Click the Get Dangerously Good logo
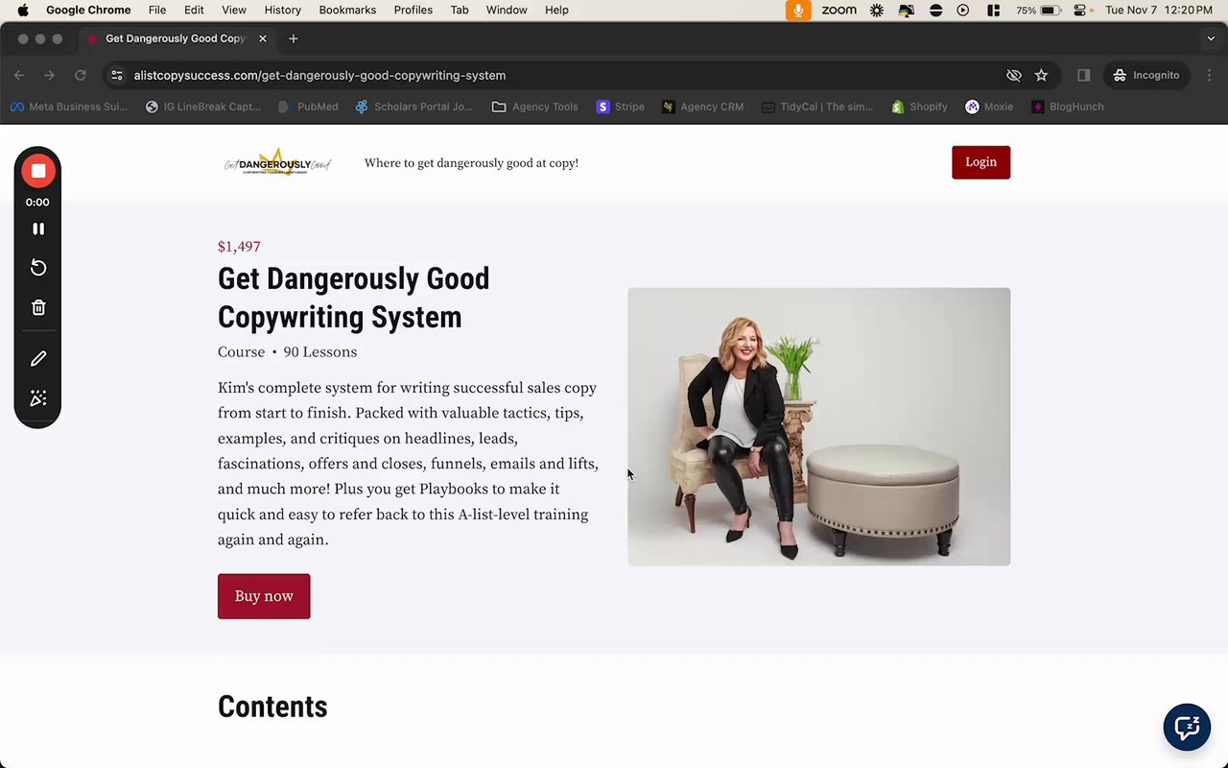 click(277, 163)
